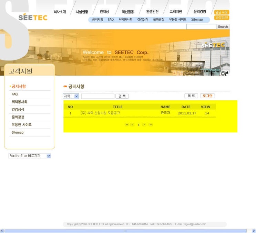This screenshot has height=233, width=256.
Task: Click the DATE column header
Action: pos(186,107)
